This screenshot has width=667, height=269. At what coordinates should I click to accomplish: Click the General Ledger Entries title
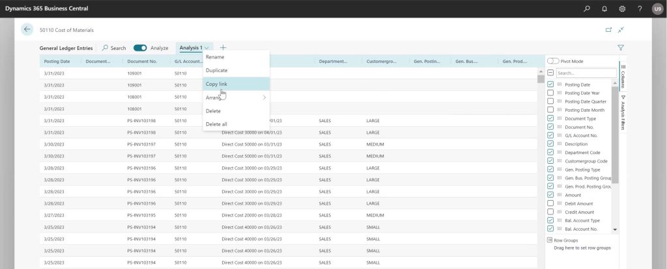(x=66, y=48)
